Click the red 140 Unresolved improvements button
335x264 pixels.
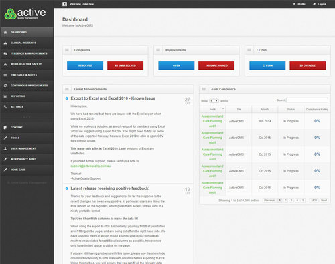pos(216,65)
